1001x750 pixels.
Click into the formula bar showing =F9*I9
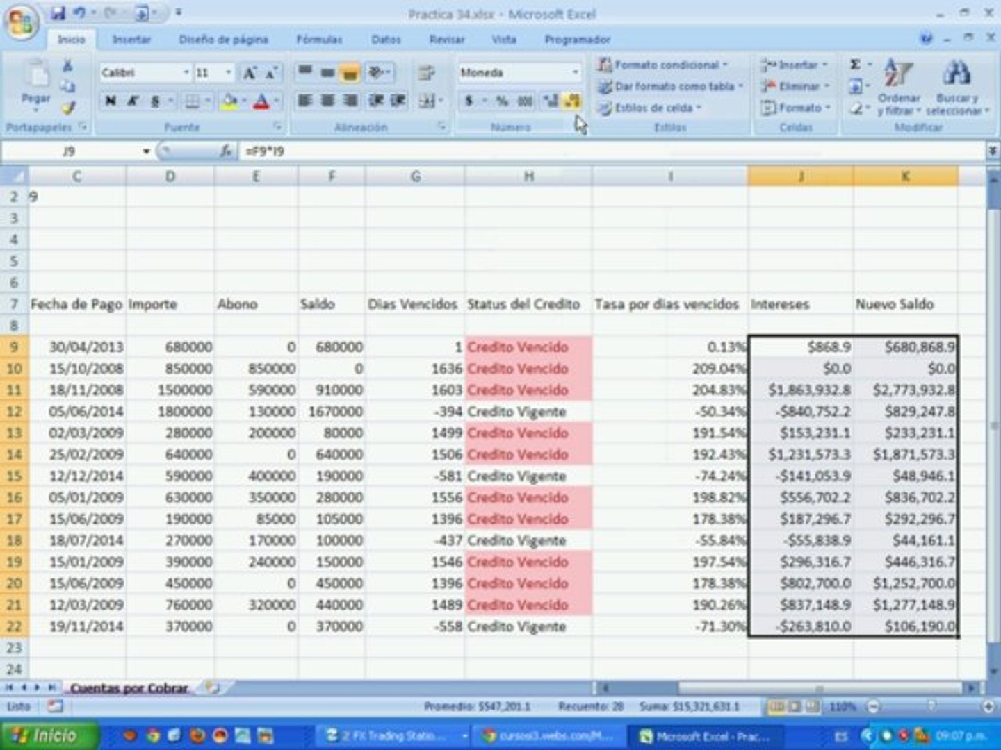coord(612,151)
